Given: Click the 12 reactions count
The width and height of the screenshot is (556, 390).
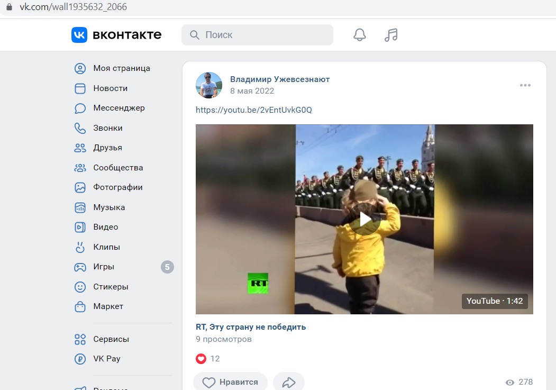Looking at the screenshot, I should (x=215, y=359).
